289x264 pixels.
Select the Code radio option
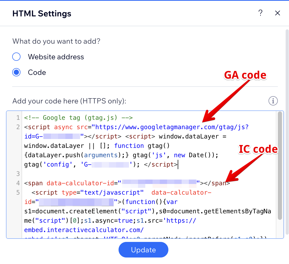tap(16, 72)
